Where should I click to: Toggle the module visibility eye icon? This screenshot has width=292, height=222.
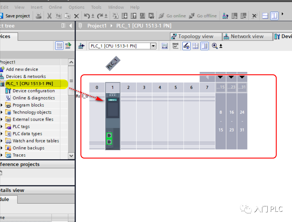[x=186, y=46]
